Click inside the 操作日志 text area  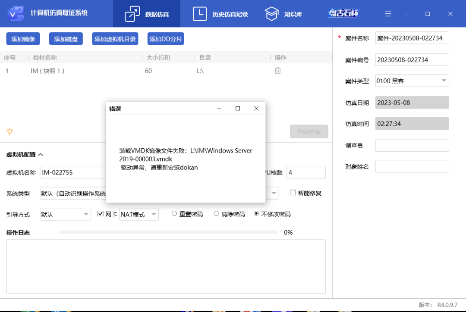166,267
